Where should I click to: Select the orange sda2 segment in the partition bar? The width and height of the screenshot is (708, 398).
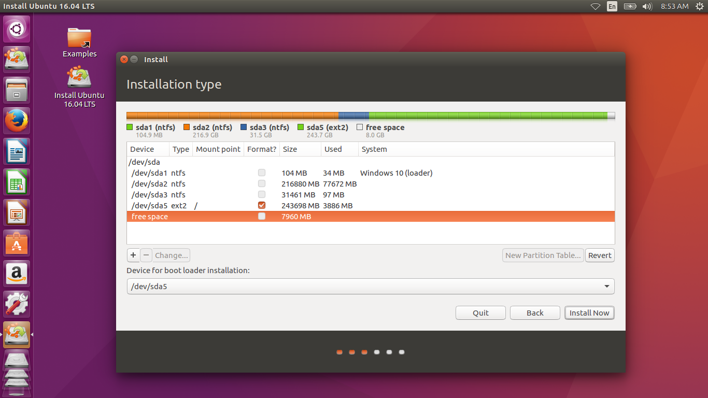(233, 116)
